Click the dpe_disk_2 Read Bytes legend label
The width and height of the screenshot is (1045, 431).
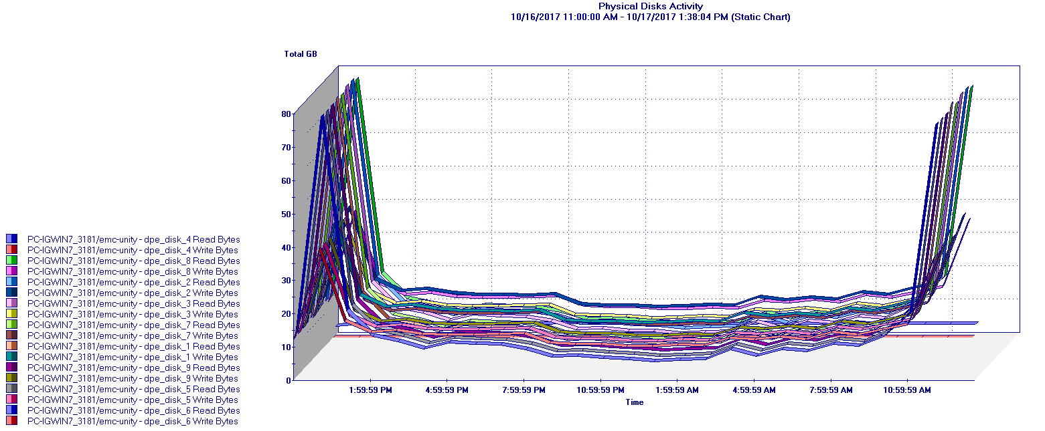(x=133, y=282)
